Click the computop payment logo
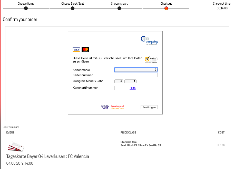 coord(149,41)
